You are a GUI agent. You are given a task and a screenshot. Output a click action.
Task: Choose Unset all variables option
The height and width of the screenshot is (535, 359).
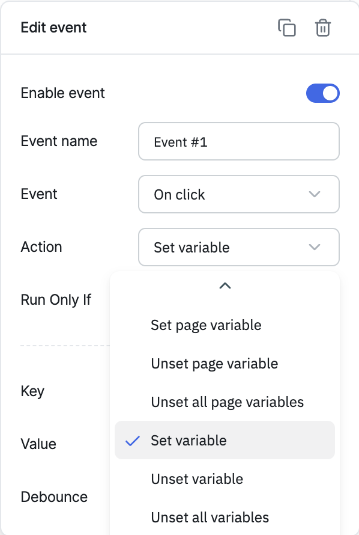click(x=225, y=517)
